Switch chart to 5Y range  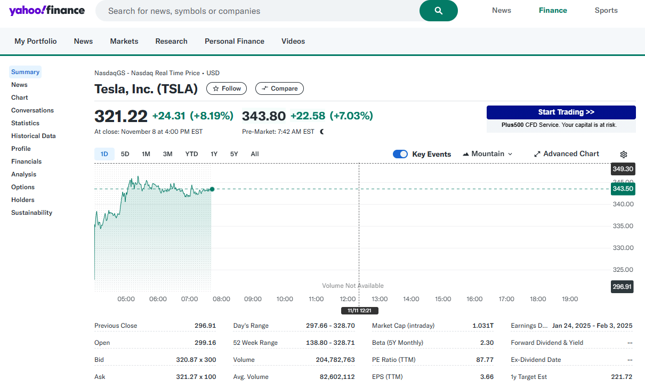click(x=234, y=154)
